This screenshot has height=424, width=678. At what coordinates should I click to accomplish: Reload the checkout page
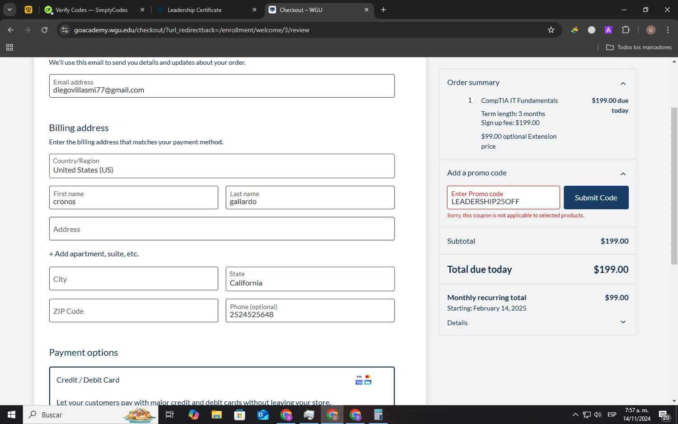point(44,30)
